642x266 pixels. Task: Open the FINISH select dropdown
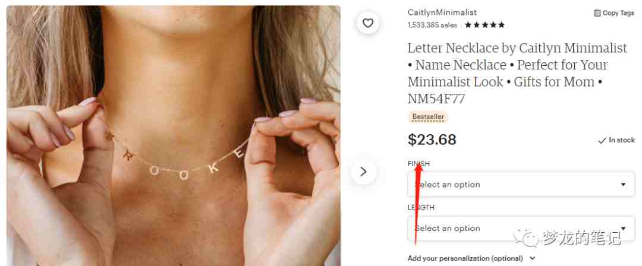click(x=521, y=185)
